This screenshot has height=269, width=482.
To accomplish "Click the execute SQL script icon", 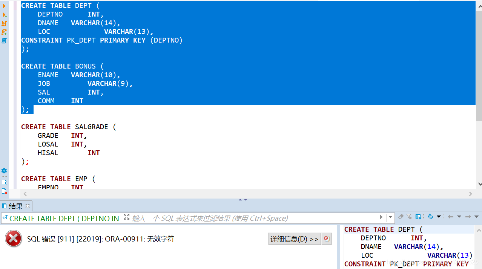I will click(4, 23).
